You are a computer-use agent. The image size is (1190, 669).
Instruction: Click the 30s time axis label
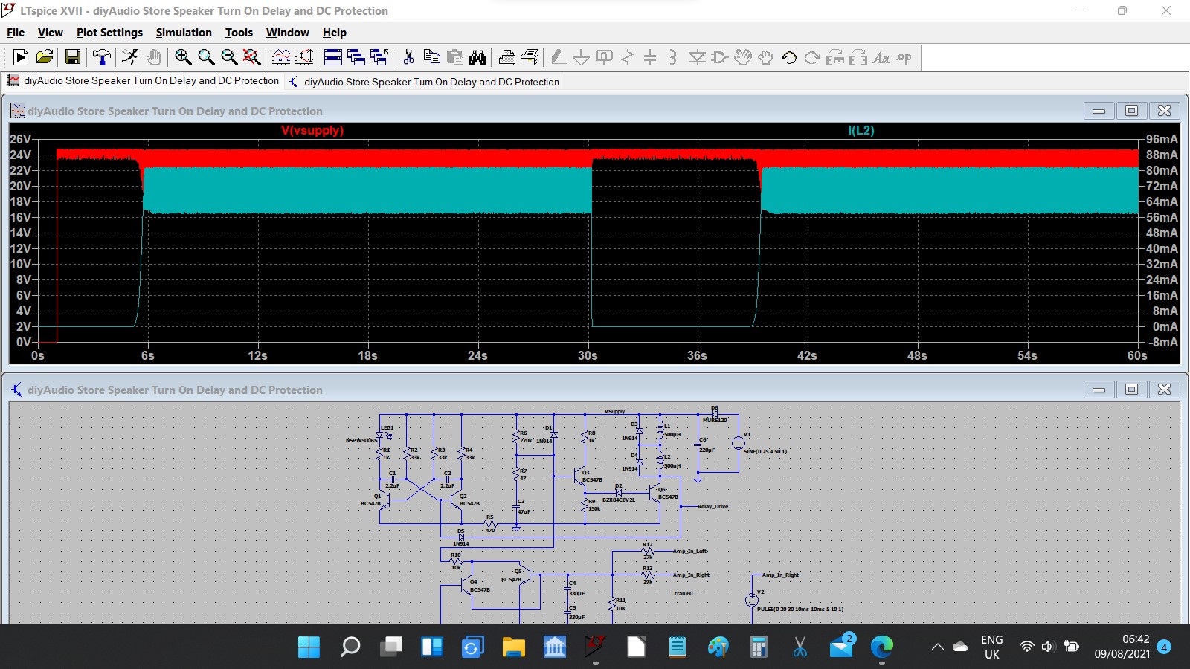[x=588, y=356]
